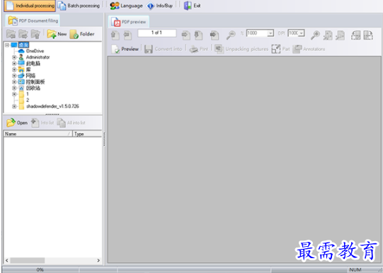The image size is (383, 273).
Task: Go to next page icon
Action: pos(186,35)
